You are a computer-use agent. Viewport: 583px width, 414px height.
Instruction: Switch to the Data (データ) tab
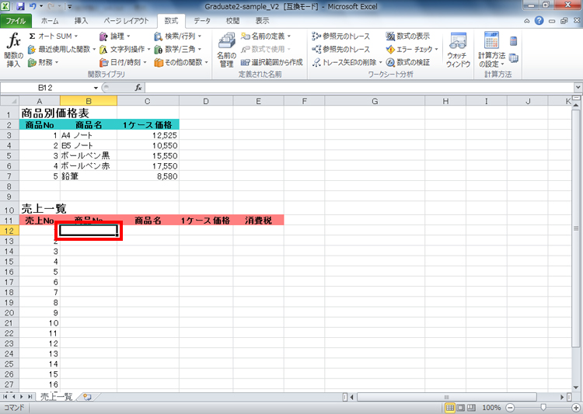202,21
